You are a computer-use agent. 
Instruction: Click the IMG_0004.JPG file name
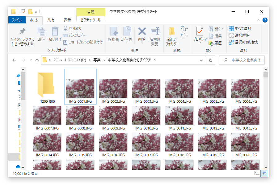(x=179, y=101)
